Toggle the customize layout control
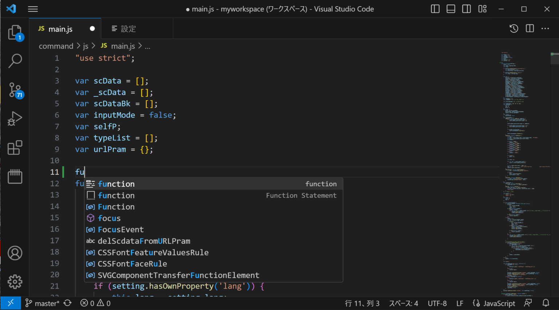The width and height of the screenshot is (559, 310). click(x=482, y=9)
